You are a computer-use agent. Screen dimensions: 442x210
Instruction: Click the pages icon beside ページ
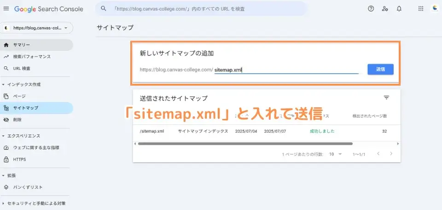coord(6,96)
